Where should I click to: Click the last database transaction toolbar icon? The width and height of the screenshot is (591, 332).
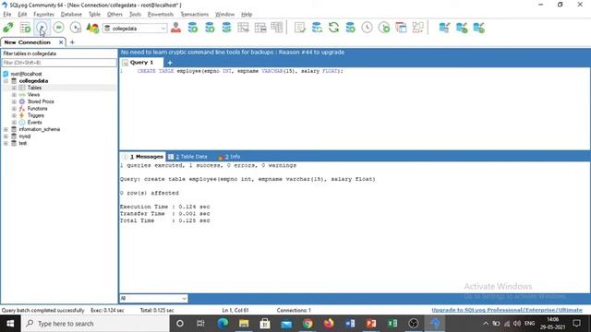(x=478, y=28)
